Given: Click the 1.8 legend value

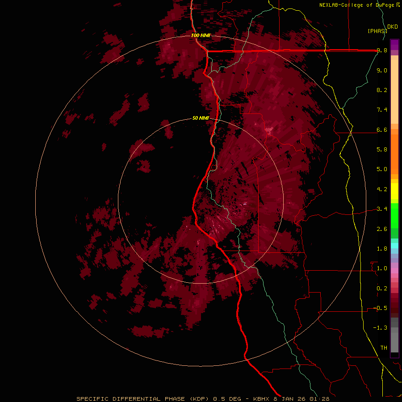Looking at the screenshot, I should tap(382, 249).
